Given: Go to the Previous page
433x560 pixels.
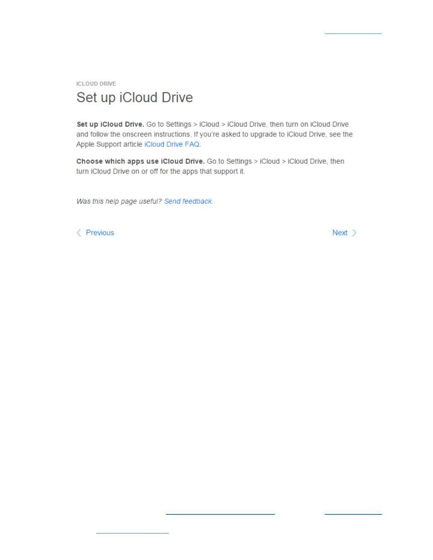Looking at the screenshot, I should coord(96,233).
